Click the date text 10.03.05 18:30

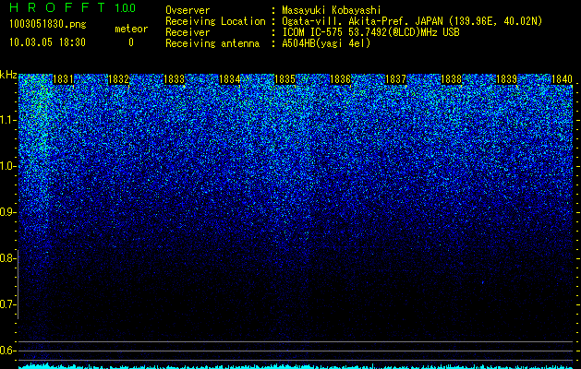coord(48,42)
